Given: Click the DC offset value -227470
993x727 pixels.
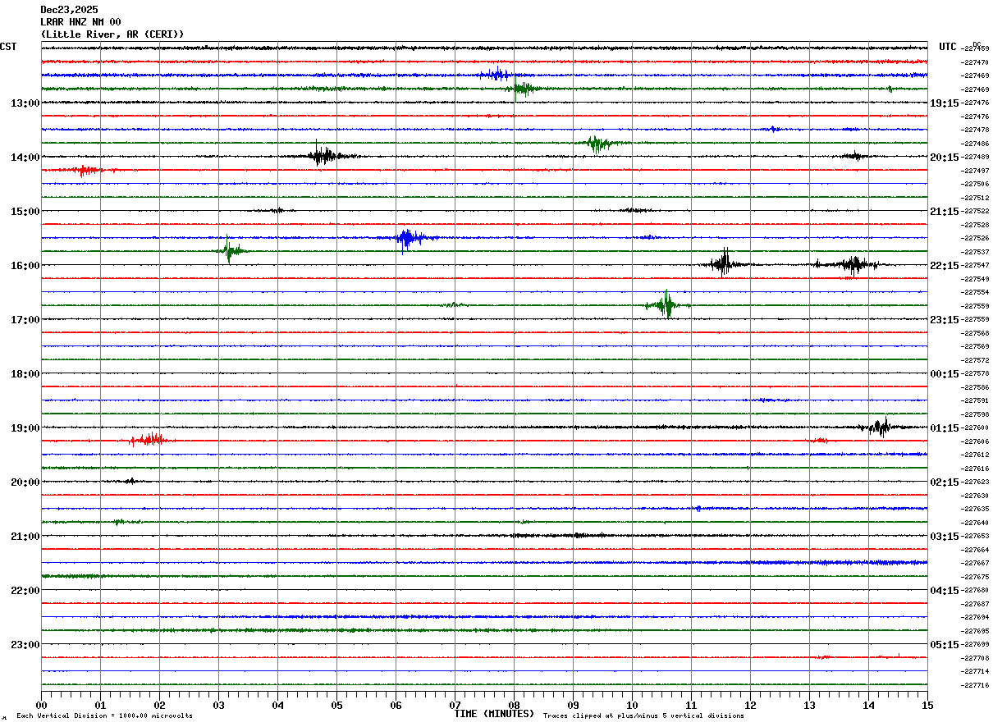Looking at the screenshot, I should pyautogui.click(x=975, y=62).
